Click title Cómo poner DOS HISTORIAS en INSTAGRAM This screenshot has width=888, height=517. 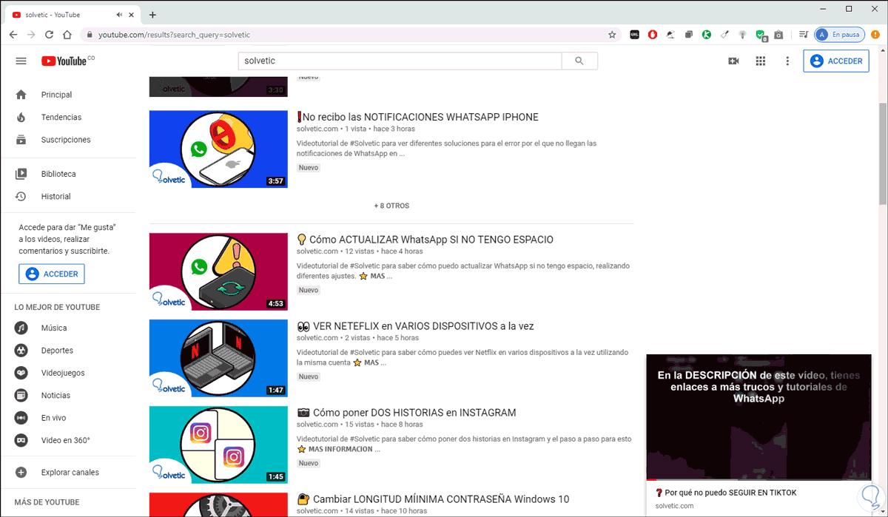(x=406, y=413)
